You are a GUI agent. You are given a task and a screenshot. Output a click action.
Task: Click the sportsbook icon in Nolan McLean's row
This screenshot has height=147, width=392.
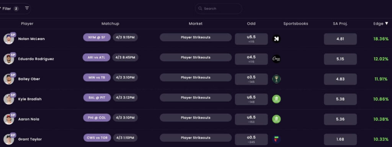point(276,39)
